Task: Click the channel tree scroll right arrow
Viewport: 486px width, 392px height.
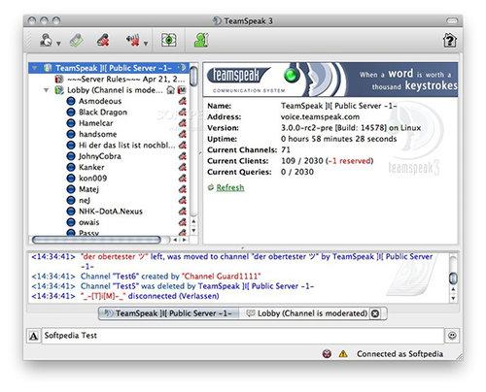Action: 184,240
